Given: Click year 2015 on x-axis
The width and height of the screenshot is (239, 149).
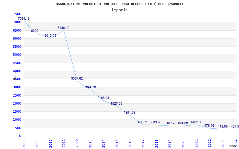Looking at the screenshot, I should [x=117, y=143].
